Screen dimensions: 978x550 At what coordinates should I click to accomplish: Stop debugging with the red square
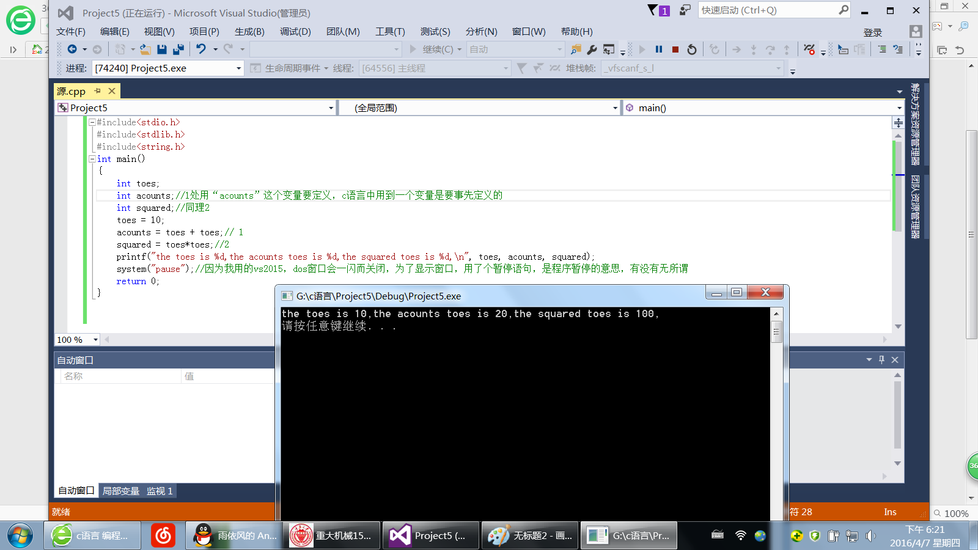tap(675, 50)
